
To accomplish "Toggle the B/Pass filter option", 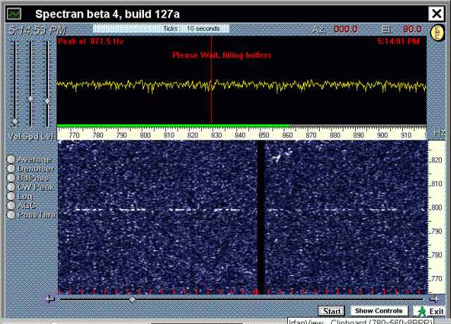I will [x=11, y=178].
